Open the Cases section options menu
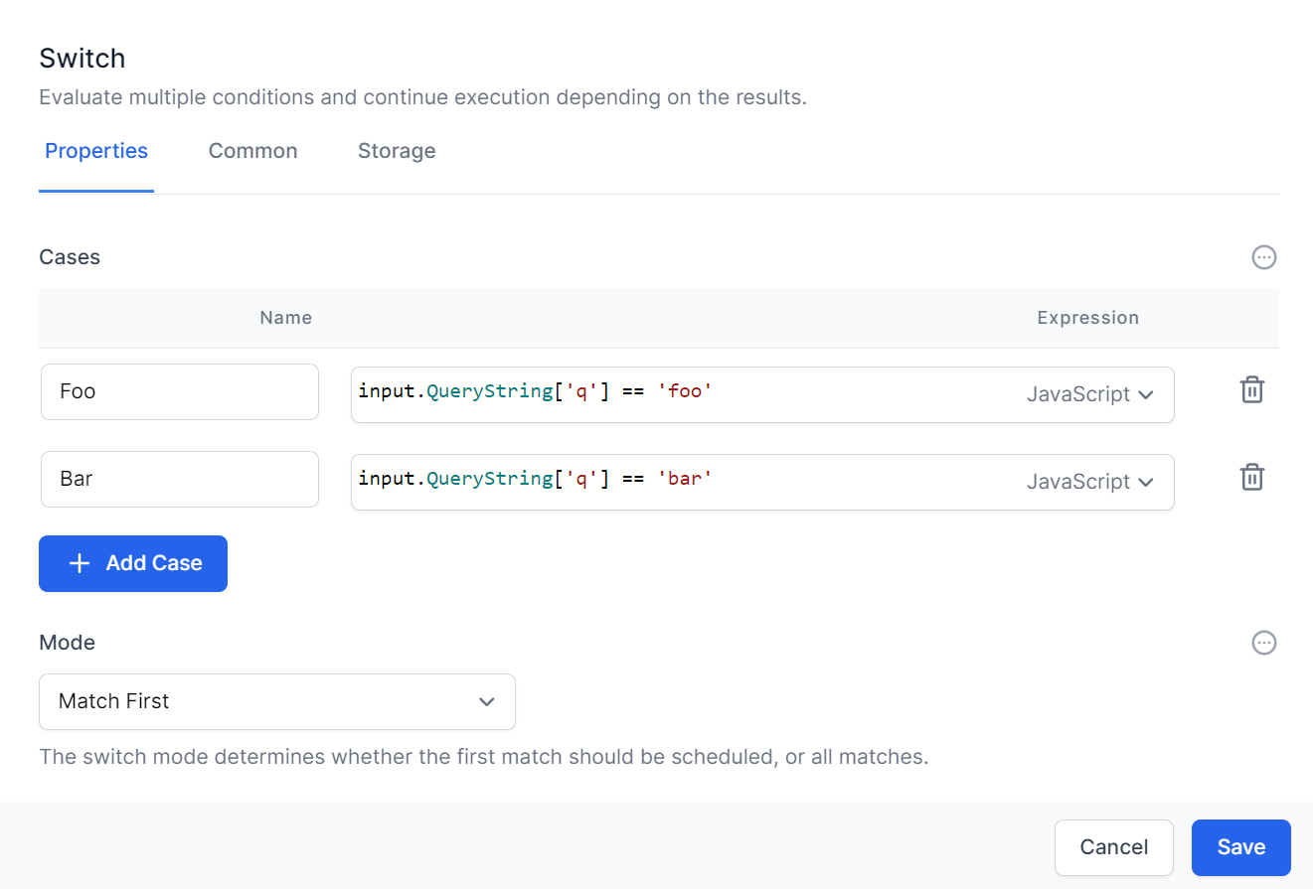The height and width of the screenshot is (889, 1313). pos(1263,257)
